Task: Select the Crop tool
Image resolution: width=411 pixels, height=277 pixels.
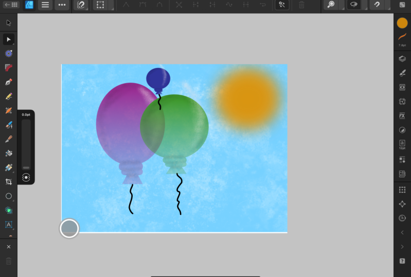Action: click(9, 182)
